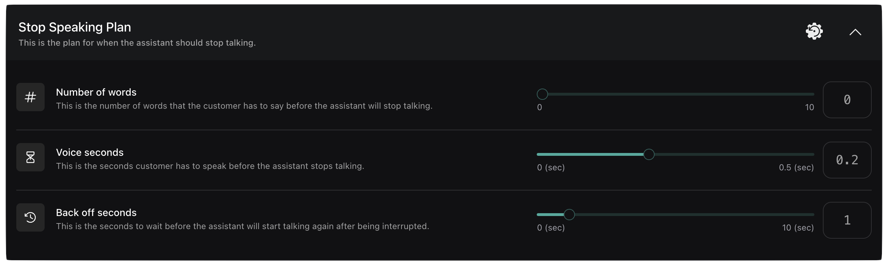Viewport: 888px width, 267px height.
Task: Click the Number of words label
Action: 96,92
